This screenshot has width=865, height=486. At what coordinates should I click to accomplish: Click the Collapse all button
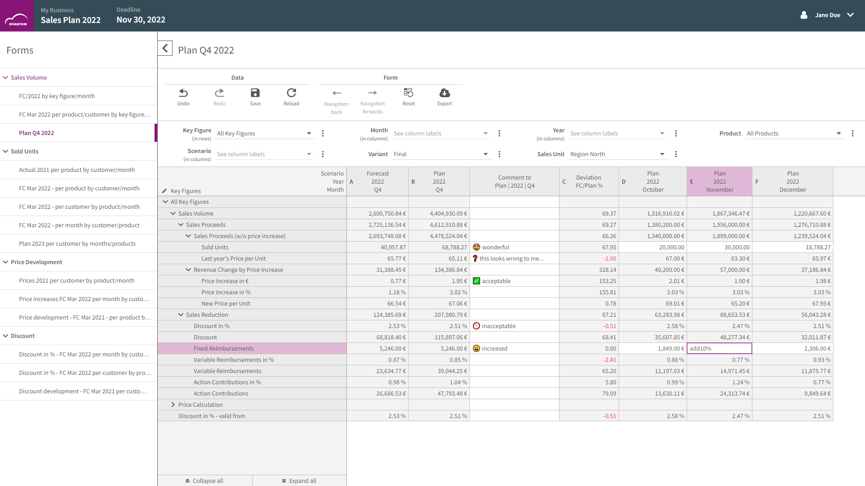(x=205, y=481)
